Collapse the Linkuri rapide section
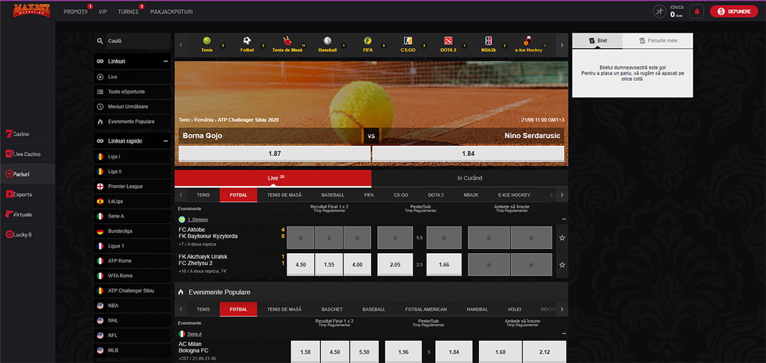Image resolution: width=766 pixels, height=363 pixels. point(166,141)
